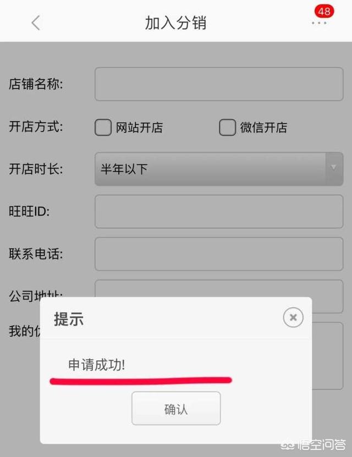352x457 pixels.
Task: Click the 旺旺ID input field
Action: [219, 212]
